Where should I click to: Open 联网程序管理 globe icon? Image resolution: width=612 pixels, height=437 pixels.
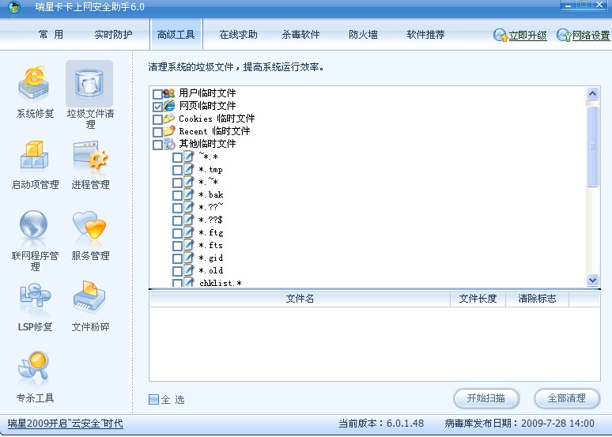coord(33,224)
